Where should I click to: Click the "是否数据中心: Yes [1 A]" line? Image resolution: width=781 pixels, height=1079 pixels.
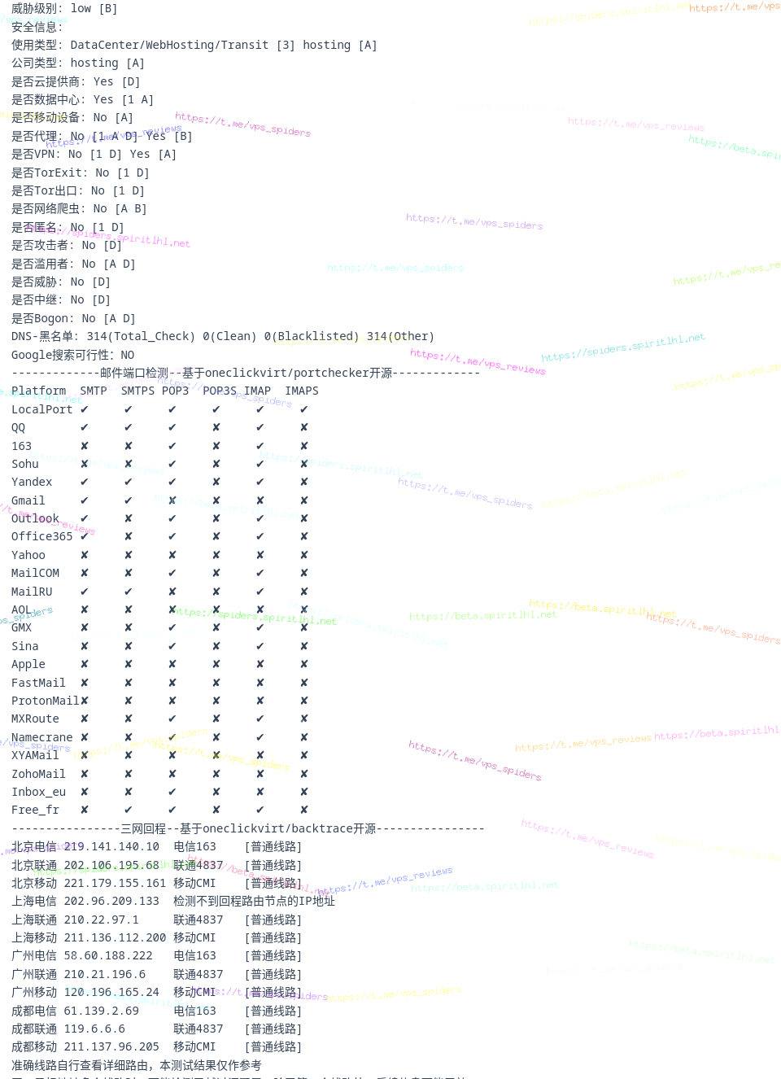[x=82, y=99]
